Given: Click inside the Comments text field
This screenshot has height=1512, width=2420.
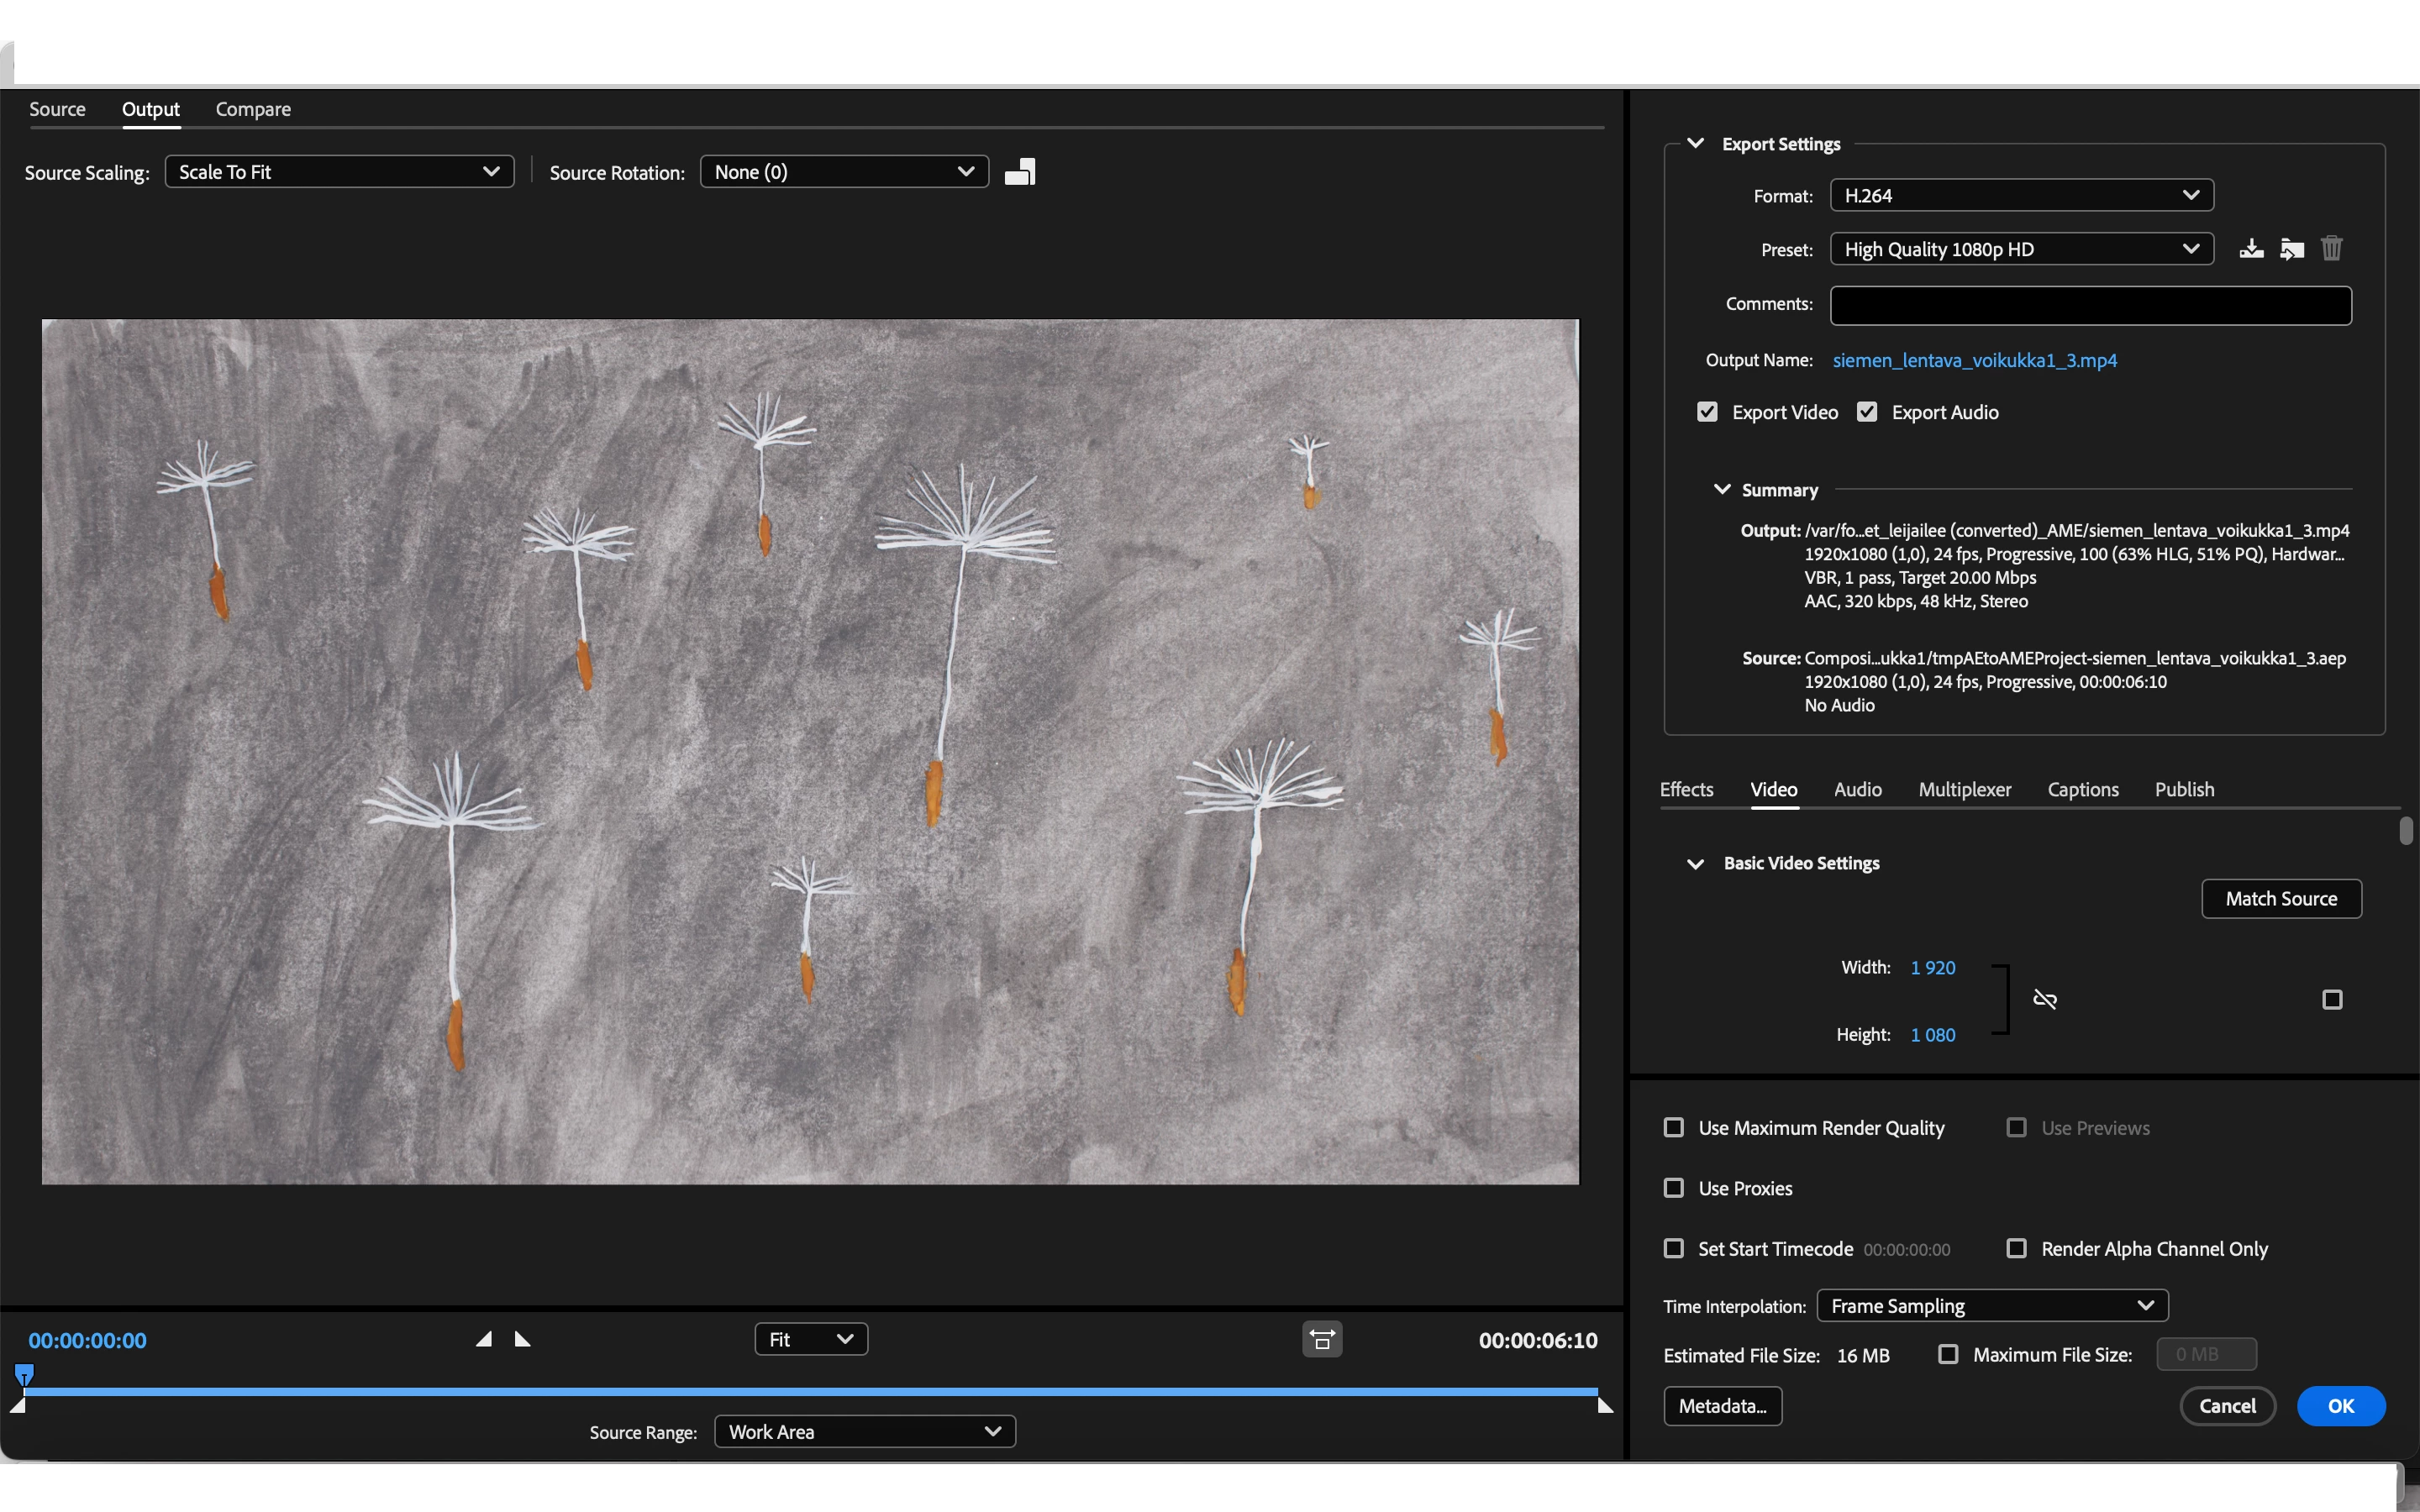Looking at the screenshot, I should (x=2090, y=305).
